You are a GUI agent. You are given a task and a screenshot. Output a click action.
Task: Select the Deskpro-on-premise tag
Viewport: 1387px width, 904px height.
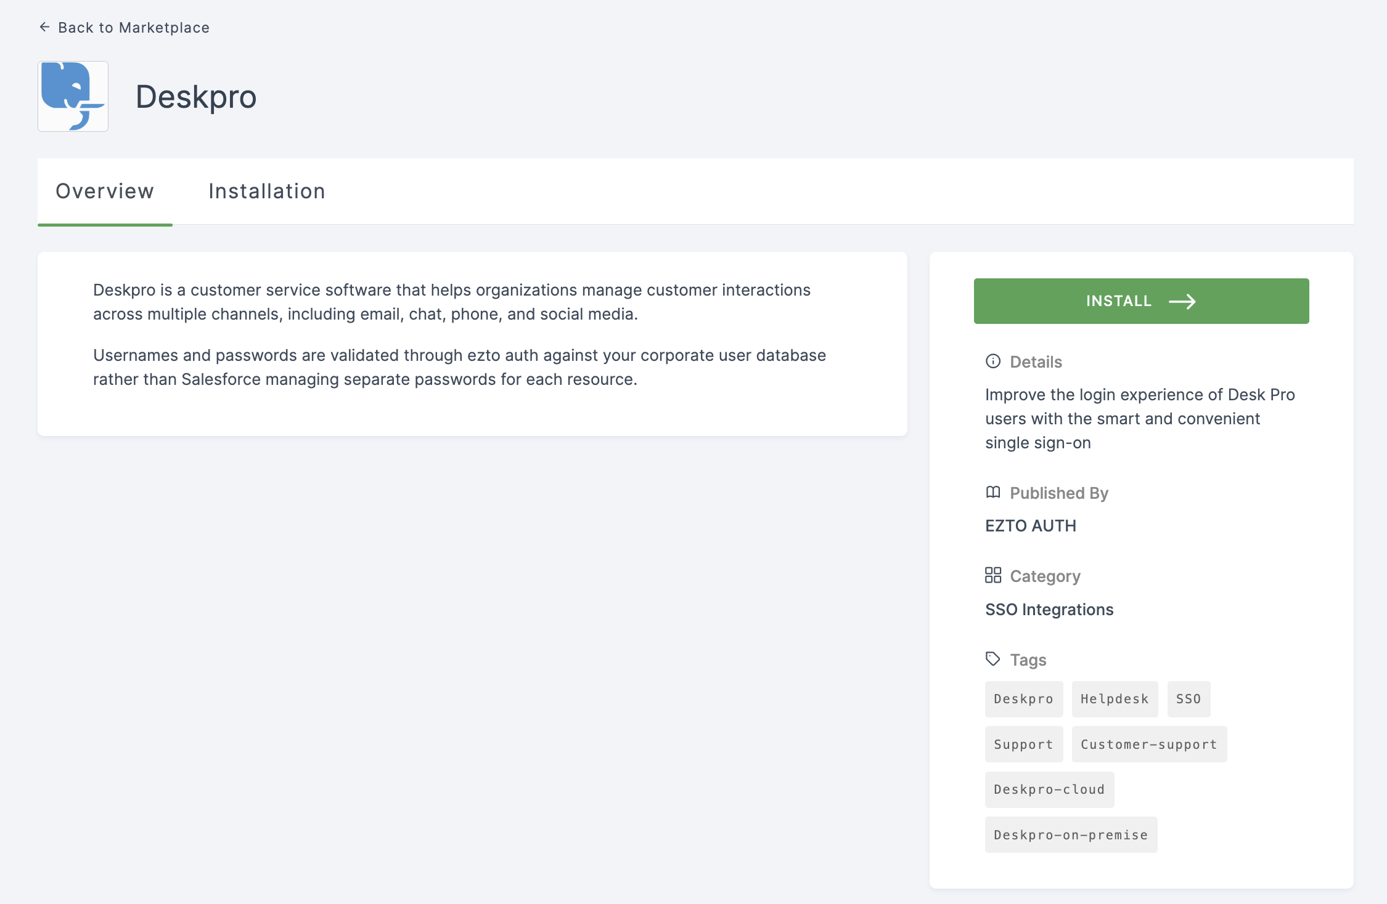1071,835
